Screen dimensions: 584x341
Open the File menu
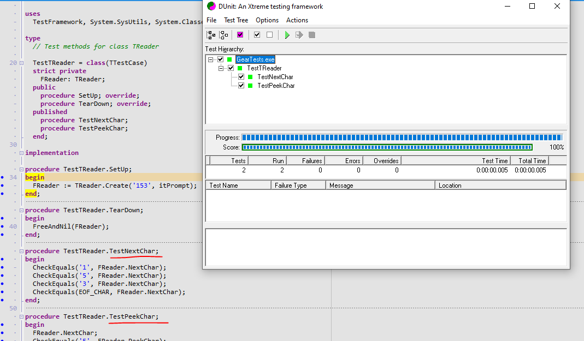[211, 20]
